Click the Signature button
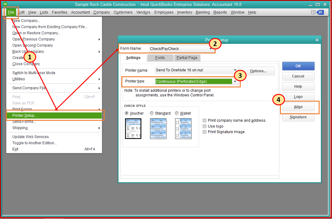The width and height of the screenshot is (332, 219). tap(298, 117)
